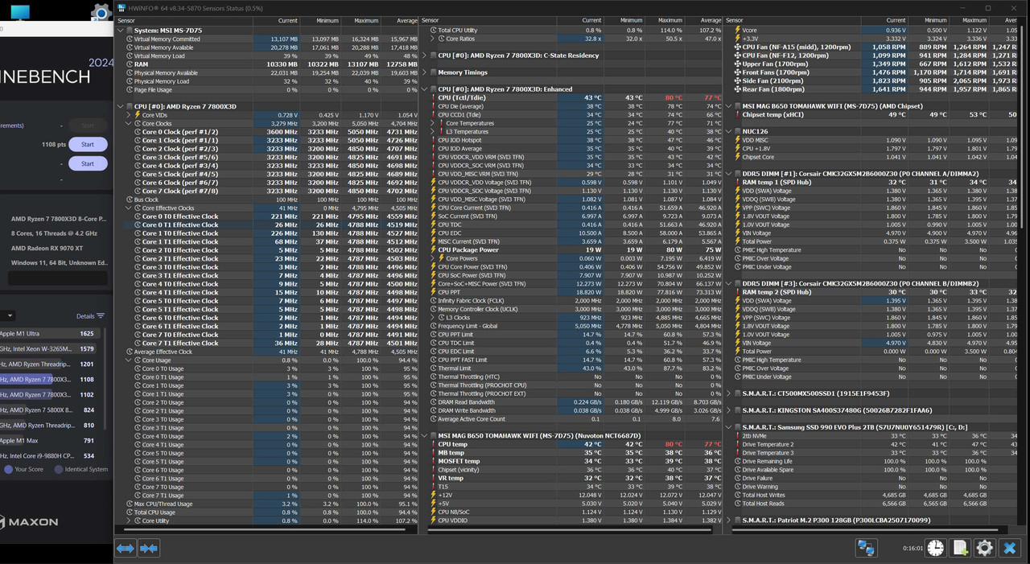1030x564 pixels.
Task: Expand the Core VIDs tree node
Action: pyautogui.click(x=128, y=115)
